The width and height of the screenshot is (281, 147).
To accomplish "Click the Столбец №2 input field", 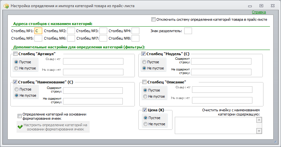I will pyautogui.click(x=71, y=31).
